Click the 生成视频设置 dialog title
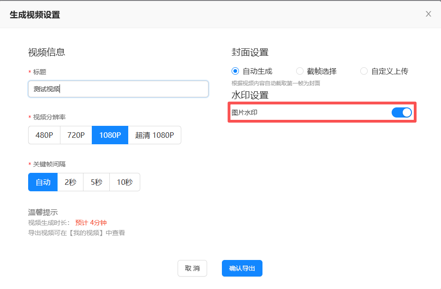 [35, 15]
